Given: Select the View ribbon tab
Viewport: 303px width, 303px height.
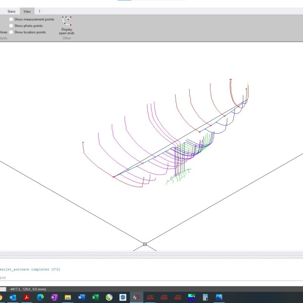Looking at the screenshot, I should [27, 11].
